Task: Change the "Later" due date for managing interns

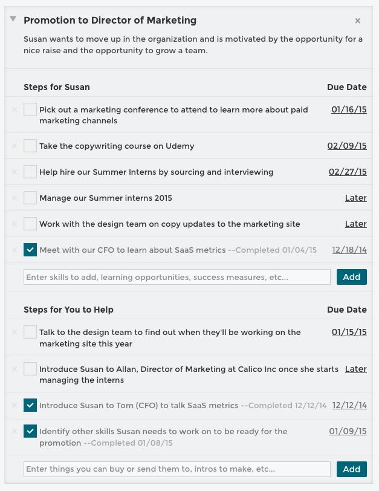Action: point(356,198)
